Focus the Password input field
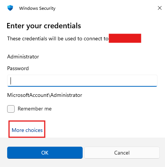This screenshot has width=165, height=167. click(82, 81)
